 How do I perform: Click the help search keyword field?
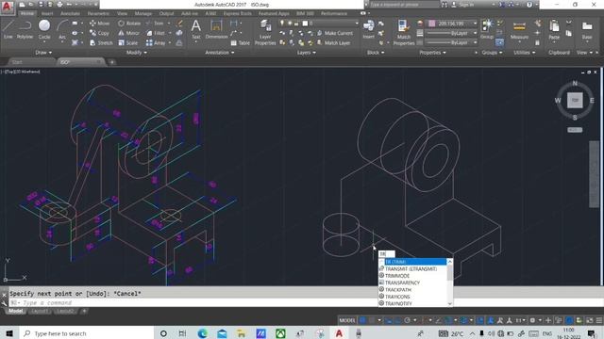pos(404,5)
